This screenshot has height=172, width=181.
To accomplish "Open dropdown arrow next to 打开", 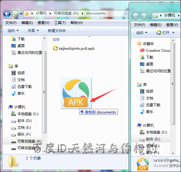I will (173, 33).
